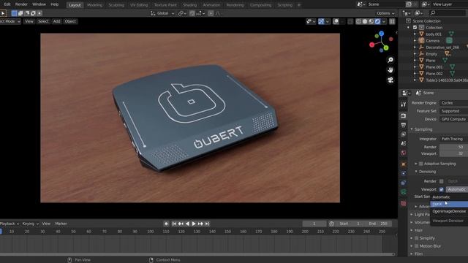Screen dimensions: 468x263
Task: Toggle camera view with the camera gizmo
Action: pos(390,80)
